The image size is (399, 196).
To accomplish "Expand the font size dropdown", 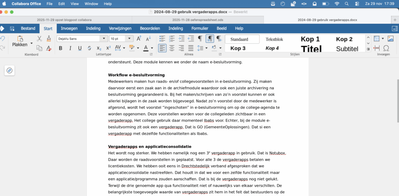I will (130, 39).
